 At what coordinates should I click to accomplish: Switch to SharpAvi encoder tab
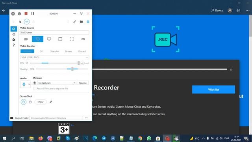[55, 51]
